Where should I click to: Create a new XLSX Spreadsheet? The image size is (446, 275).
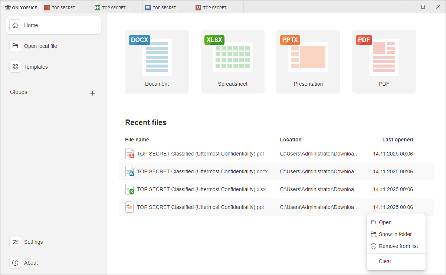[x=232, y=56]
